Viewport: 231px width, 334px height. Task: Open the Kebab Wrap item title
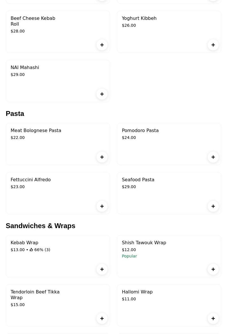(24, 243)
